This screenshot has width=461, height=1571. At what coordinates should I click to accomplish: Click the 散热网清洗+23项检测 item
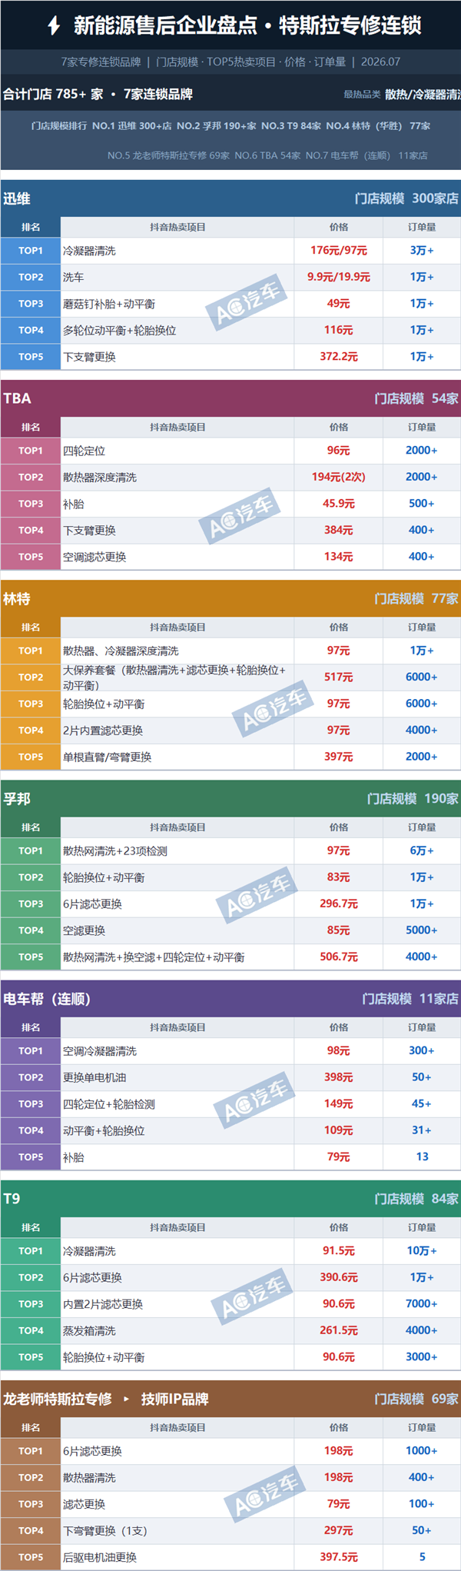point(115,850)
